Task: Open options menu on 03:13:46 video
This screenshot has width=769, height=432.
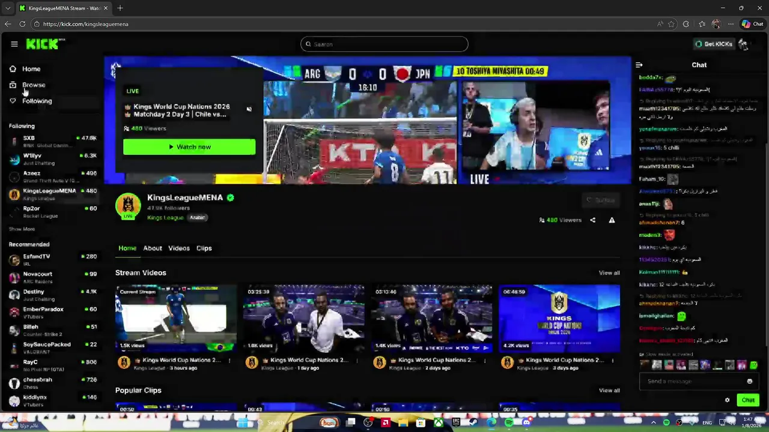Action: [x=484, y=360]
